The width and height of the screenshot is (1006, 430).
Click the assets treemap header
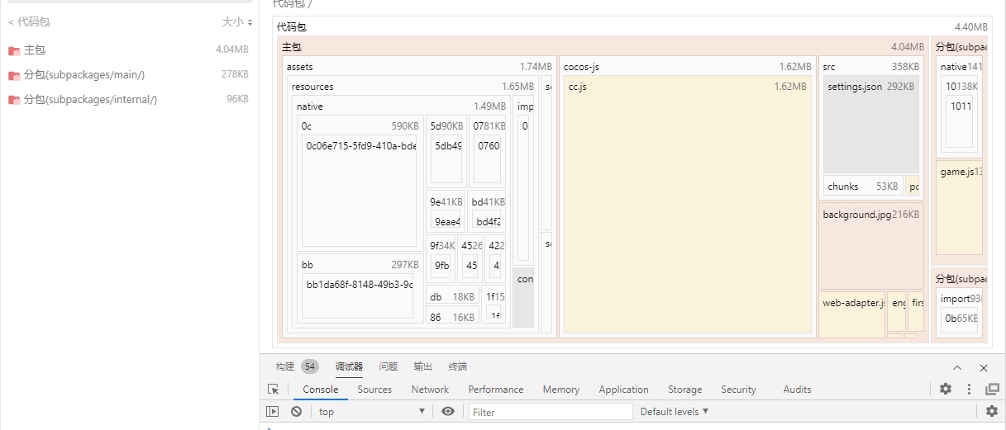(419, 67)
